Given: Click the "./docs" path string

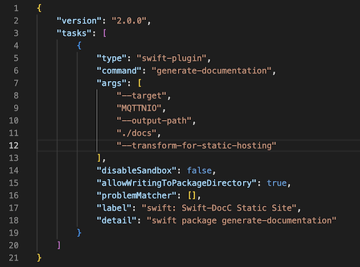Looking at the screenshot, I should (136, 133).
